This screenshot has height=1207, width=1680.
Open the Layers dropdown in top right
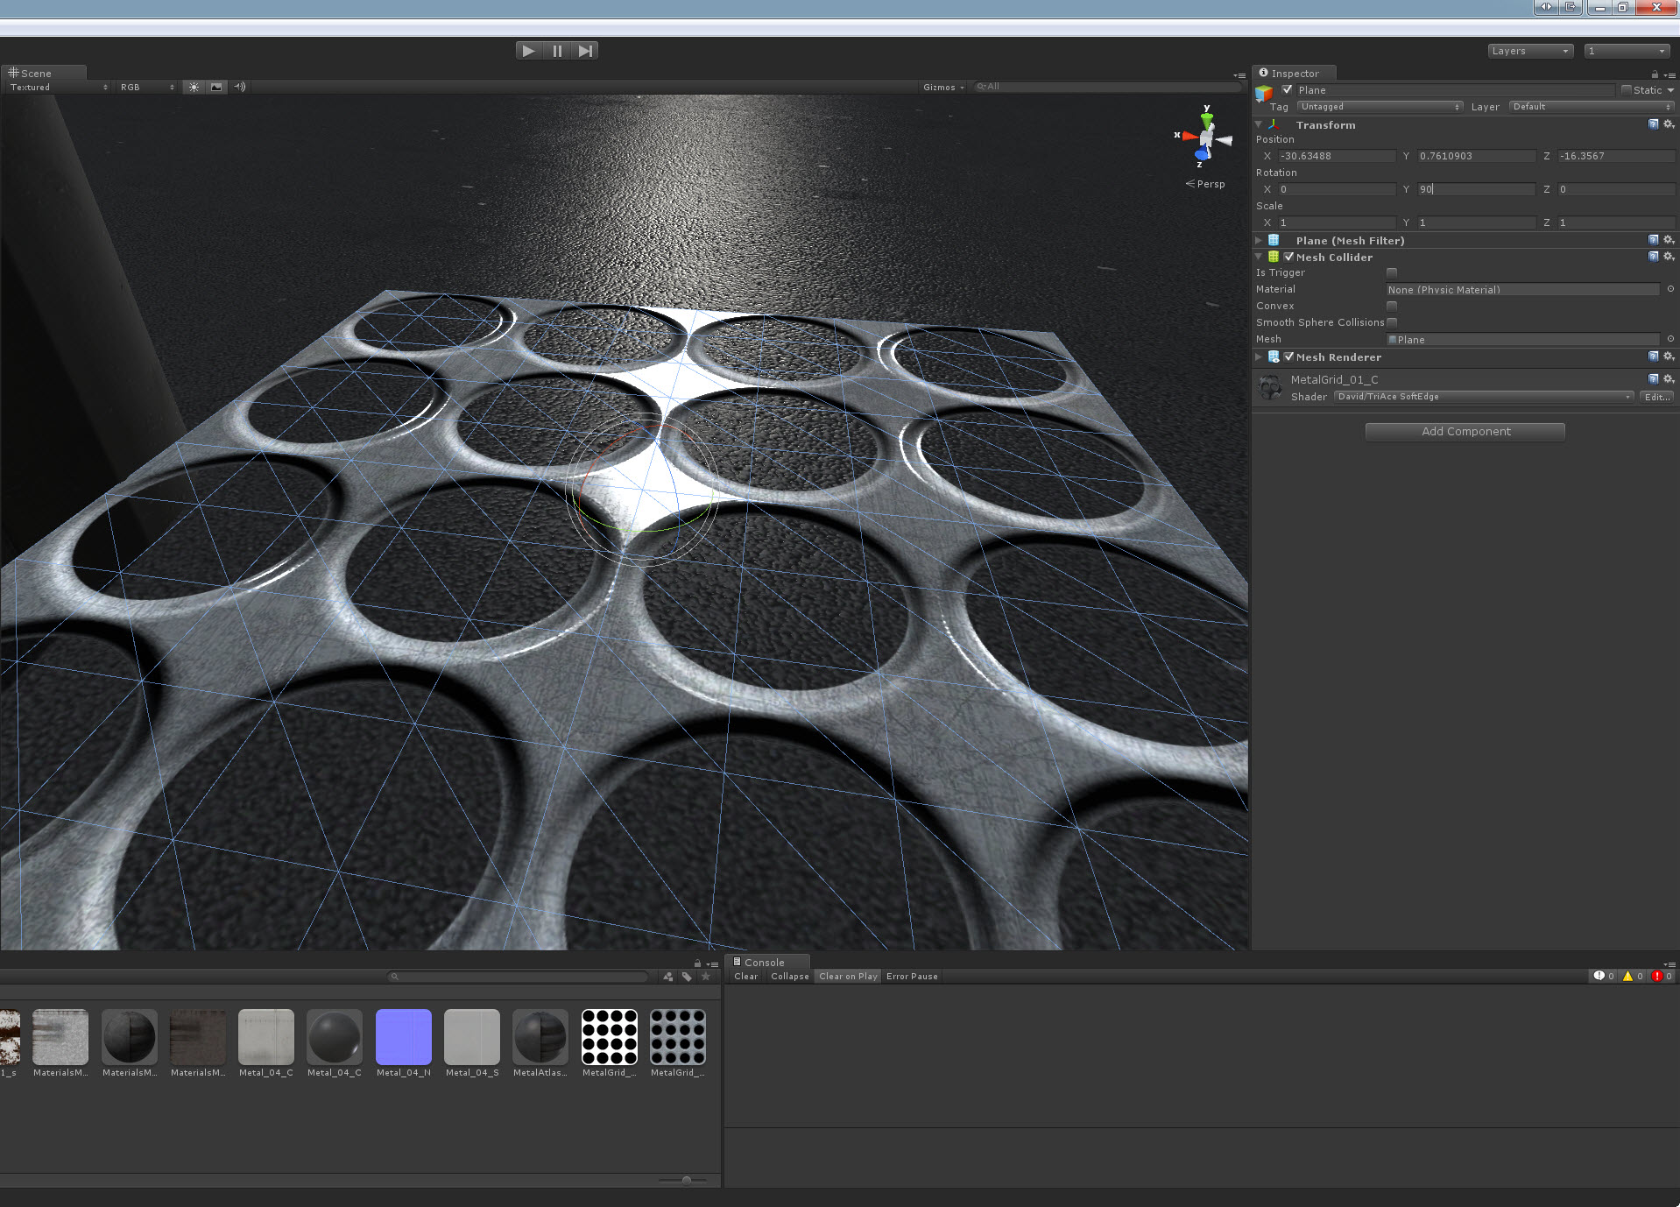[1529, 50]
